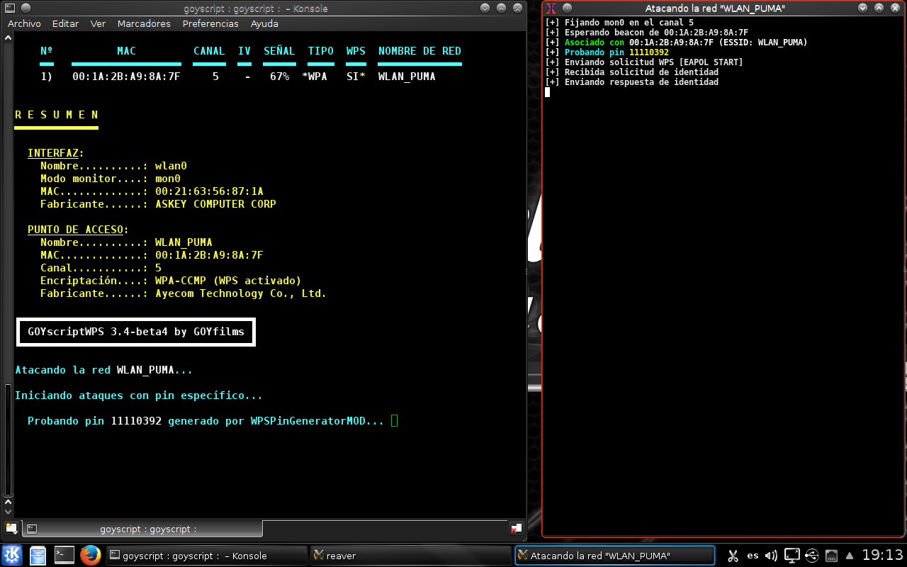This screenshot has height=567, width=907.
Task: Toggle the WLAN_PUMA window on-all-desktops button
Action: (x=566, y=9)
